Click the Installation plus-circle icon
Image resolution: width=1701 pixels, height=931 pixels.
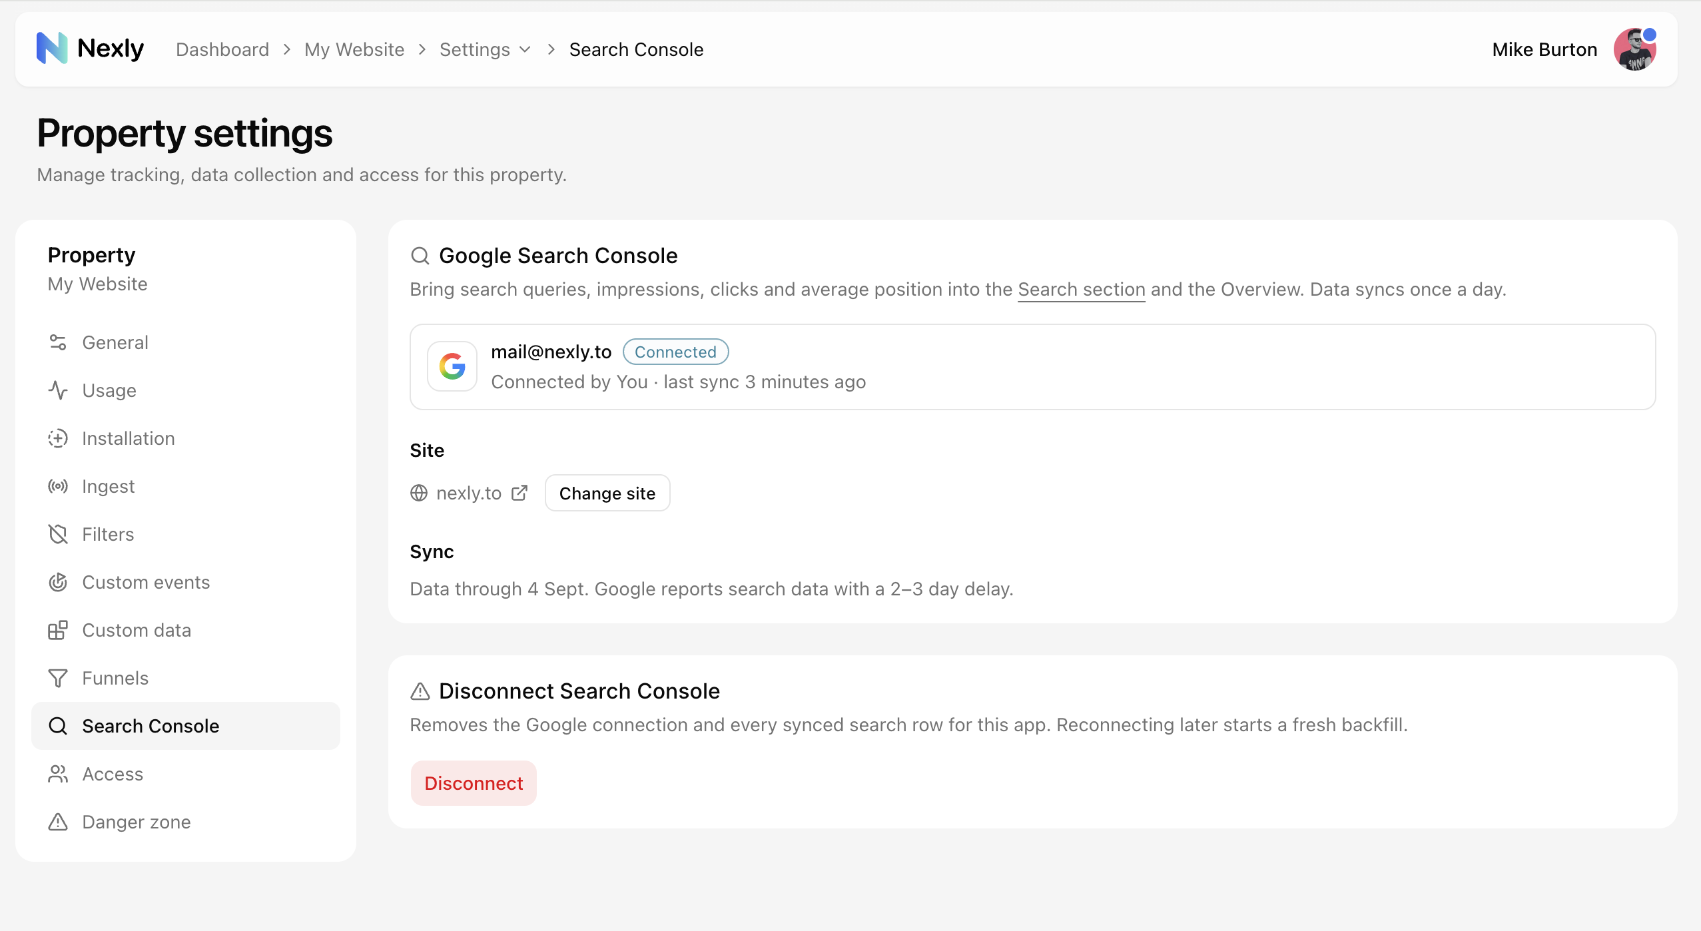[x=58, y=438]
